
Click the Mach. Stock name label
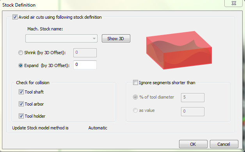pos(45,29)
